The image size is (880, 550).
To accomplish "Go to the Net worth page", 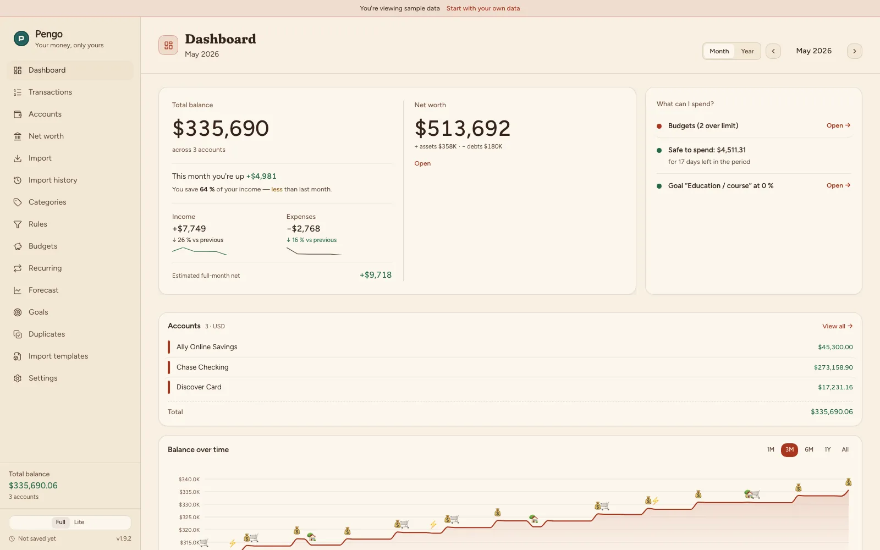I will (70, 136).
